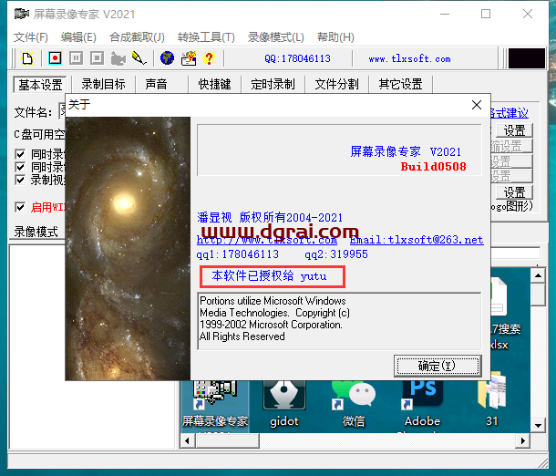Click the video camera toolbar icon
The height and width of the screenshot is (476, 556).
pos(118,58)
